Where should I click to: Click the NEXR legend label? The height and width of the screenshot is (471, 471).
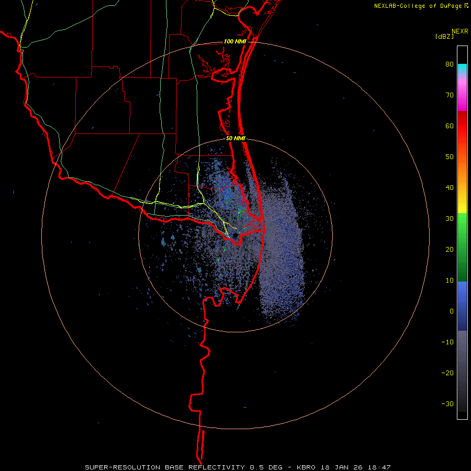(x=459, y=31)
